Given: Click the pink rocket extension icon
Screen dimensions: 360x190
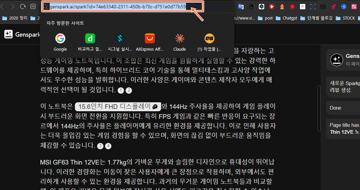Looking at the screenshot, I should (x=333, y=7).
